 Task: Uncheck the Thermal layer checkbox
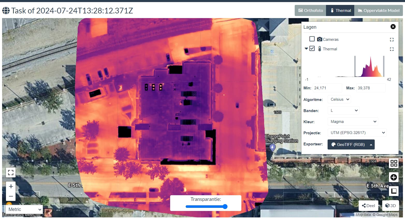click(312, 49)
